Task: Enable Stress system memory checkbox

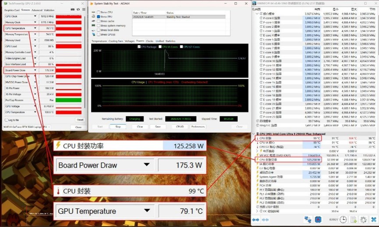Action: [99, 25]
